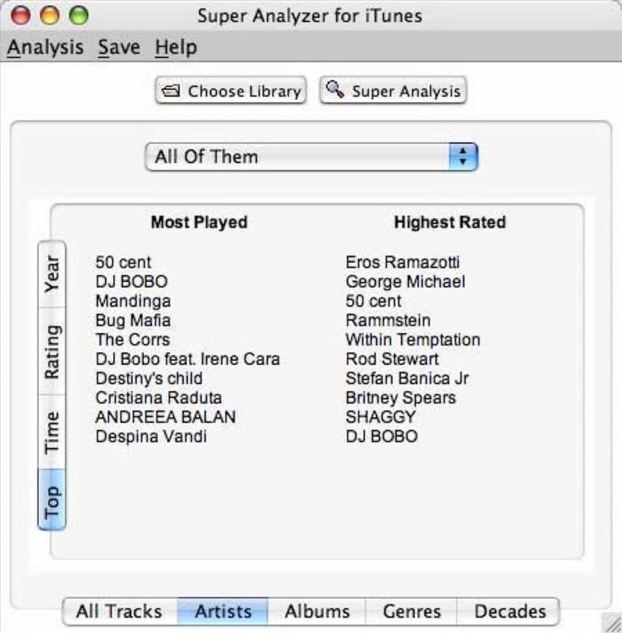This screenshot has height=633, width=622.
Task: Click the window resize grip corner
Action: tap(612, 622)
